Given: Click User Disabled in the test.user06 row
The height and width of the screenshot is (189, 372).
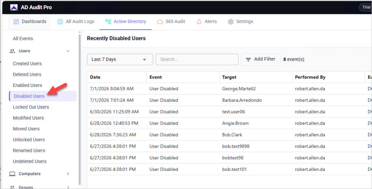Looking at the screenshot, I should click(164, 112).
